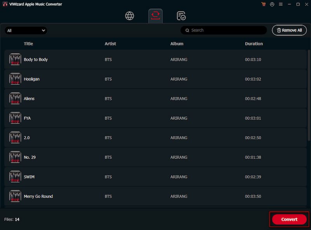Minimize the ViWizard window
The height and width of the screenshot is (230, 311).
289,4
